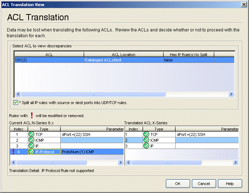Image resolution: width=249 pixels, height=193 pixels.
Task: Close the ACL Translation View window
Action: (x=244, y=5)
